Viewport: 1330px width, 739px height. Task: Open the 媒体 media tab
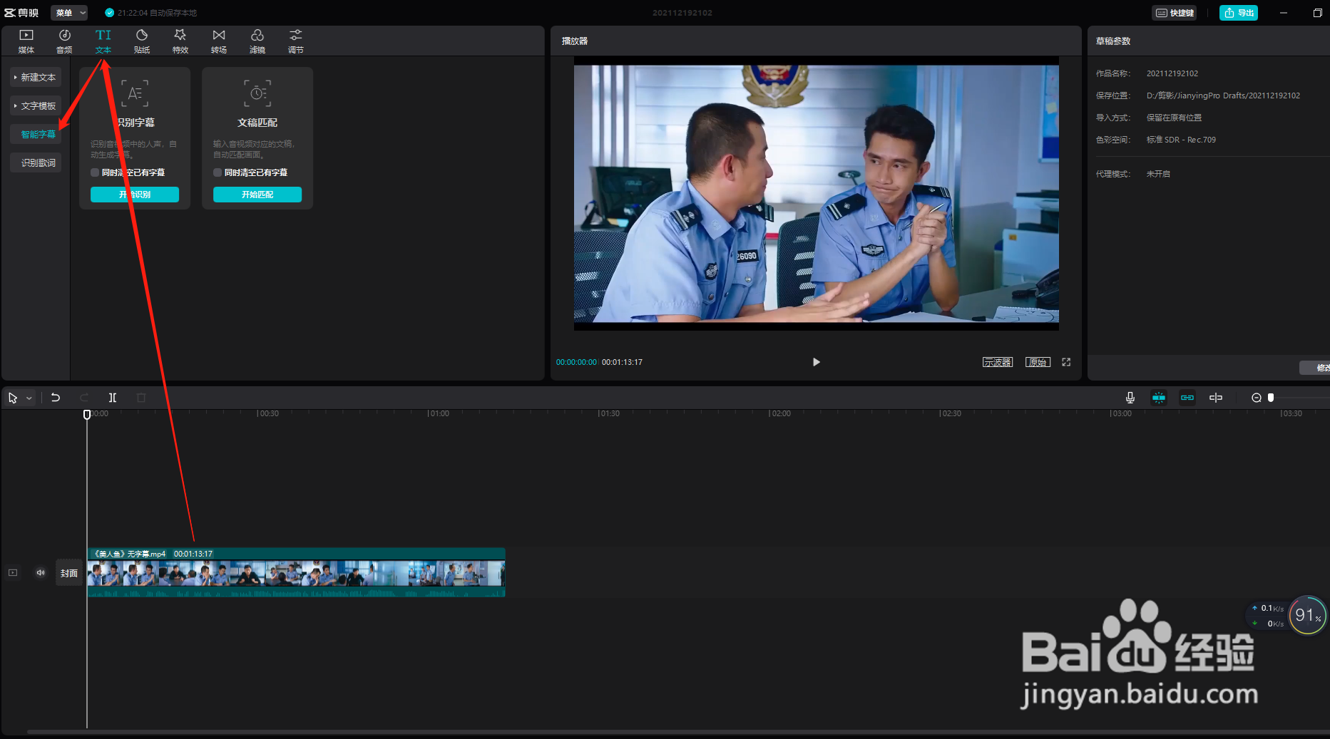[26, 41]
